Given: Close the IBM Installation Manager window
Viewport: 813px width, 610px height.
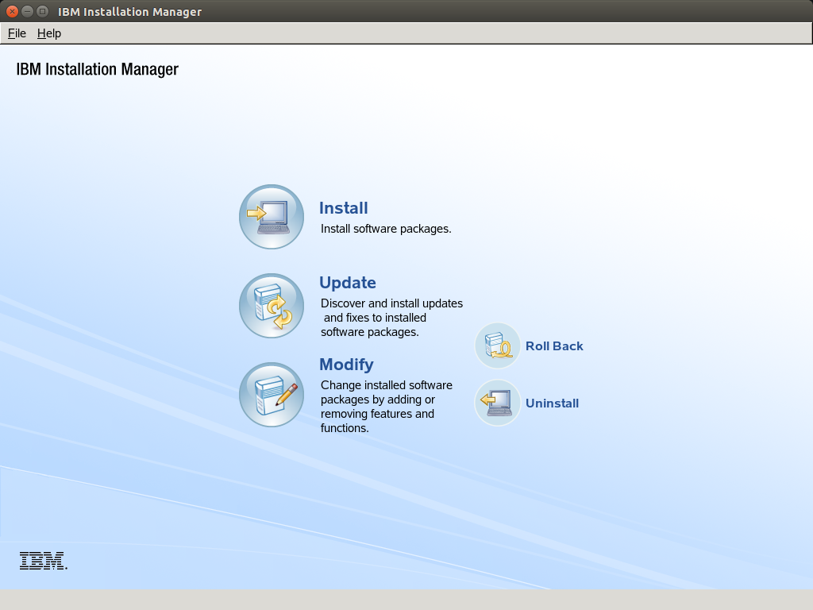Looking at the screenshot, I should [x=13, y=11].
